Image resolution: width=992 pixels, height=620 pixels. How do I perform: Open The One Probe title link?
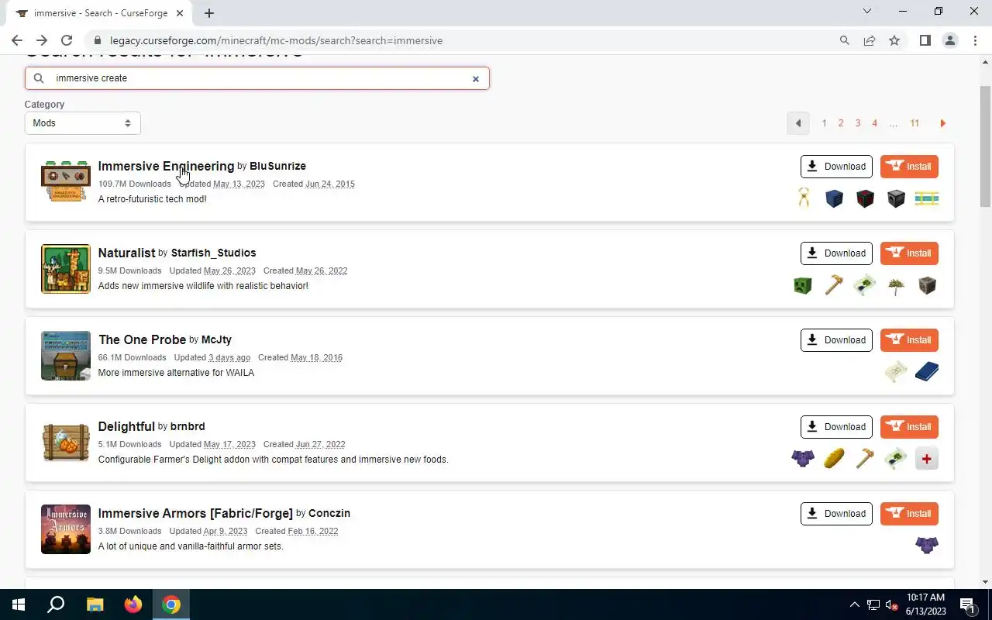pyautogui.click(x=142, y=339)
